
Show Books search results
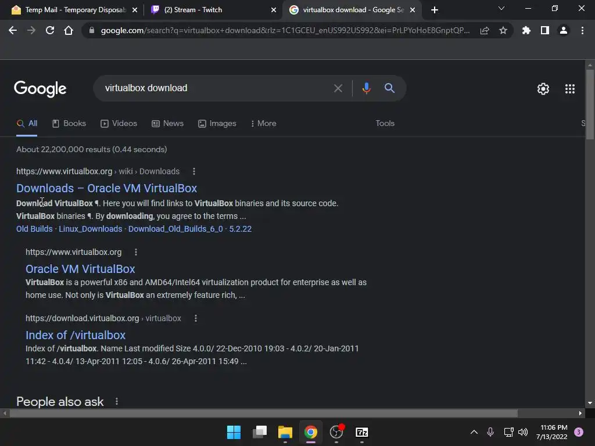[69, 123]
